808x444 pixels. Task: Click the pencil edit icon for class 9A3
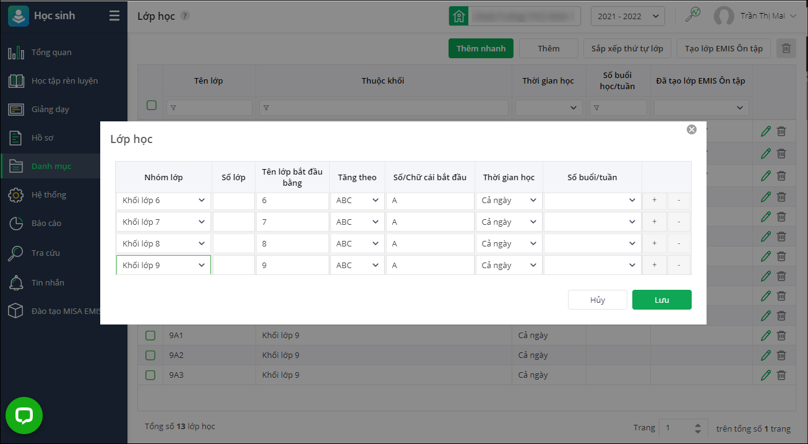coord(766,375)
